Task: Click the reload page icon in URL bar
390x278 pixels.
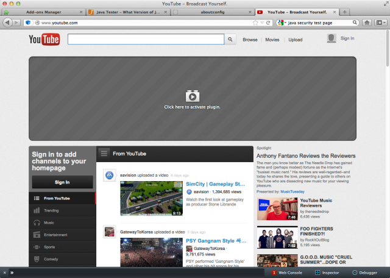Action: [268, 23]
